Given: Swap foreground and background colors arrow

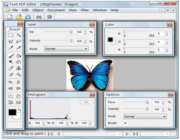Looking at the screenshot, I should pos(20,110).
